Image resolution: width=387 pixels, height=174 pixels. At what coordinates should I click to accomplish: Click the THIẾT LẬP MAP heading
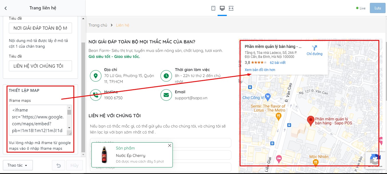(x=24, y=90)
